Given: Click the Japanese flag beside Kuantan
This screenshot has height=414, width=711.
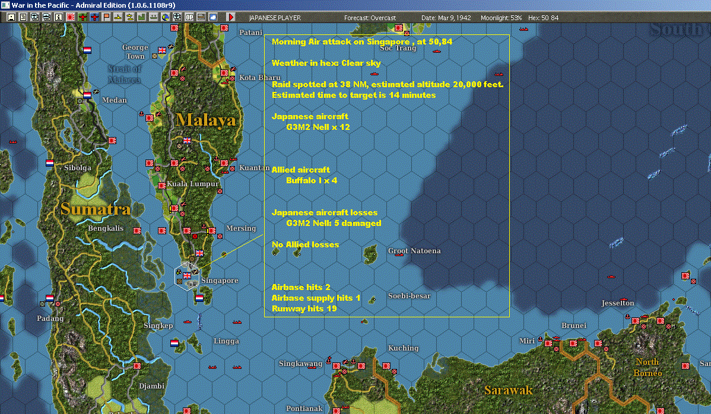Looking at the screenshot, I should [x=224, y=163].
